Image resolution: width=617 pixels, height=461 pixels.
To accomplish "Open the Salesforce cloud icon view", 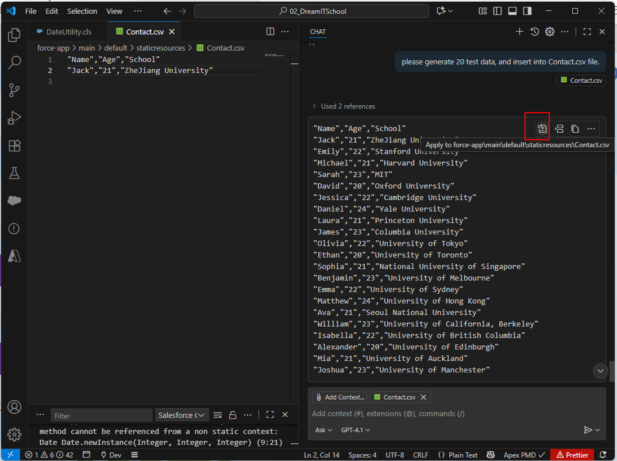I will pyautogui.click(x=14, y=201).
